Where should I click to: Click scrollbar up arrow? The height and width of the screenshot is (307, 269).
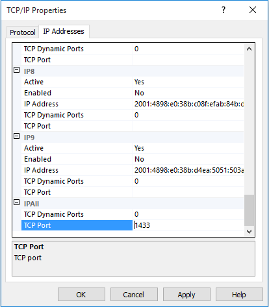click(x=249, y=49)
